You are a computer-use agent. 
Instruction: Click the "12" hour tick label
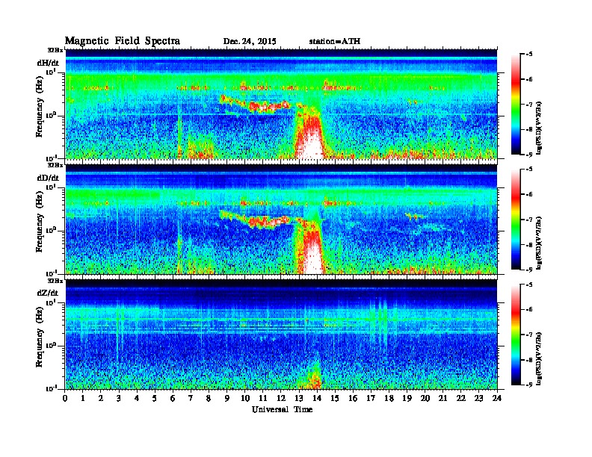[x=281, y=399]
